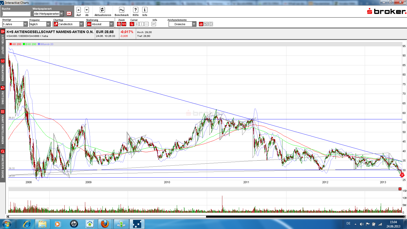
Task: Open the Benchmark comparison tool
Action: point(122,10)
